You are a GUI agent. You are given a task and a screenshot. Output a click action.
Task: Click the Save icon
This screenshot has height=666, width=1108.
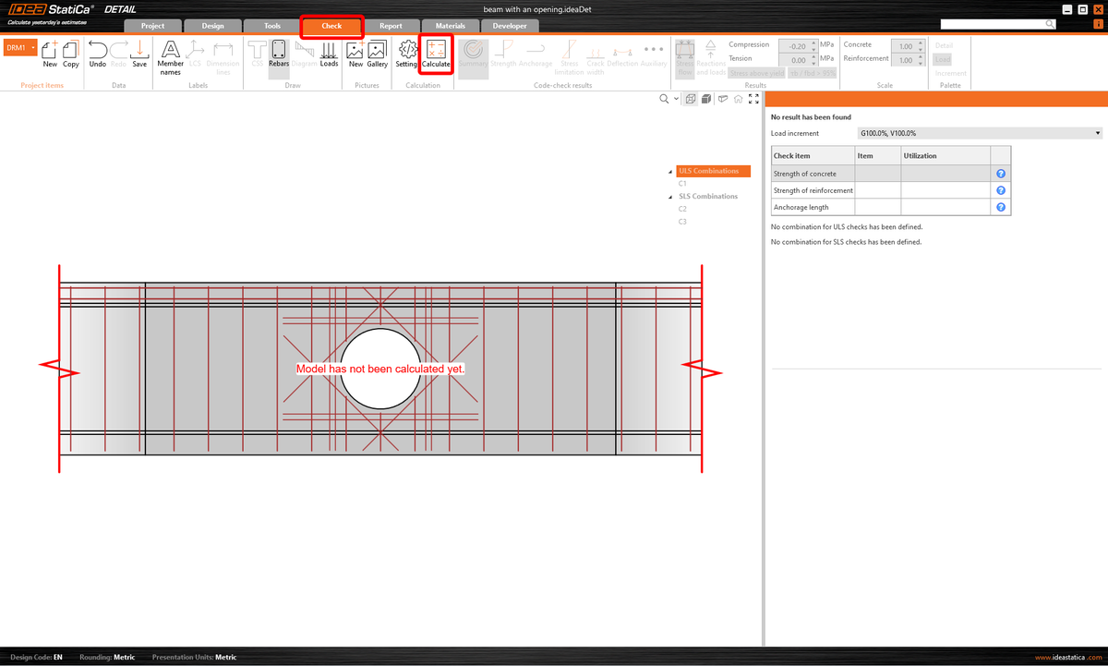click(x=138, y=55)
